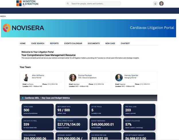Click Harvey Specter's profile photo
This screenshot has height=140, width=179.
point(119,78)
